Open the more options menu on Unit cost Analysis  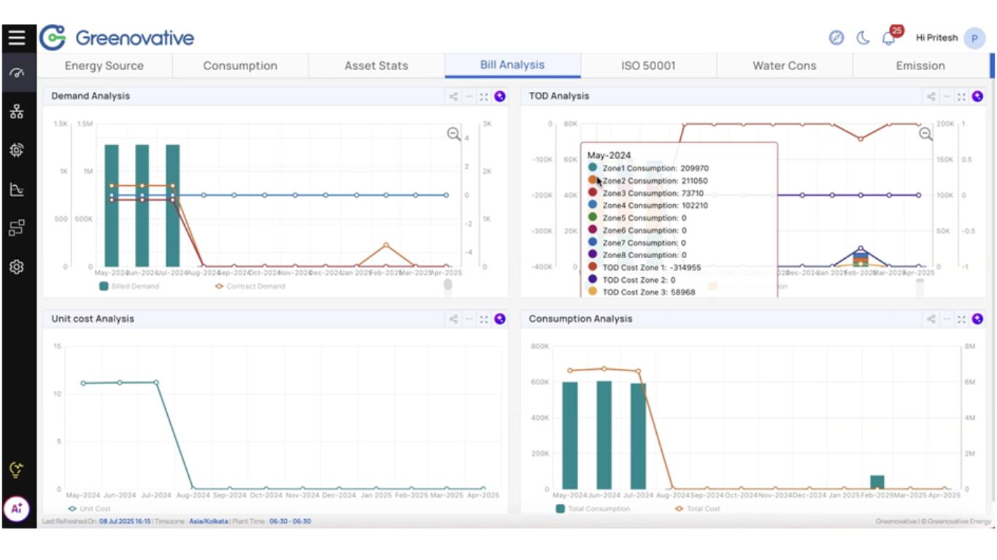point(469,319)
